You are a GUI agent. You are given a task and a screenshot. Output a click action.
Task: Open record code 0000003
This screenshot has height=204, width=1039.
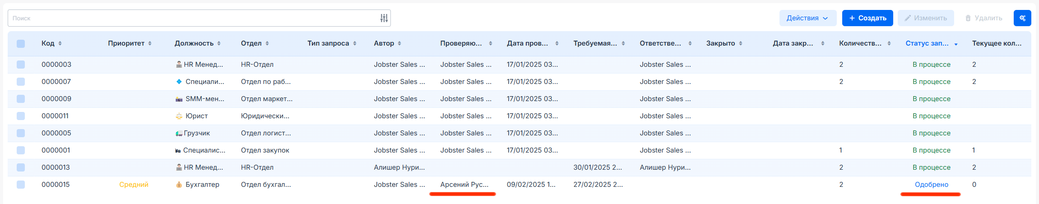click(56, 65)
